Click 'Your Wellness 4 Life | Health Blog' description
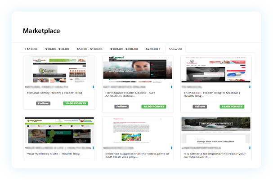This screenshot has width=273, height=180. (x=53, y=154)
